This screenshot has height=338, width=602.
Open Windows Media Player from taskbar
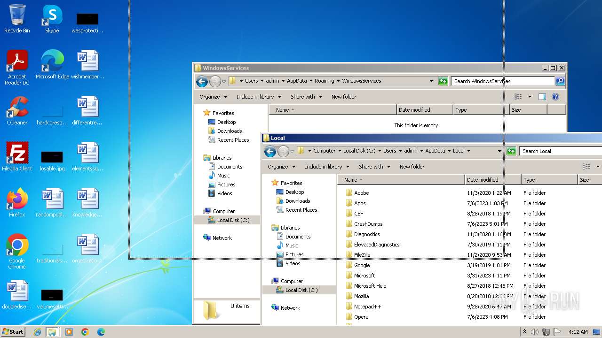pyautogui.click(x=69, y=332)
